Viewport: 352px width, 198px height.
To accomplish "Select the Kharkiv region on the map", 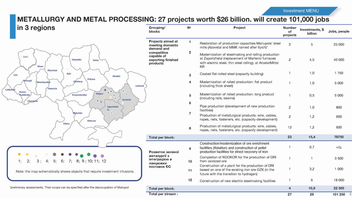I will [117, 76].
